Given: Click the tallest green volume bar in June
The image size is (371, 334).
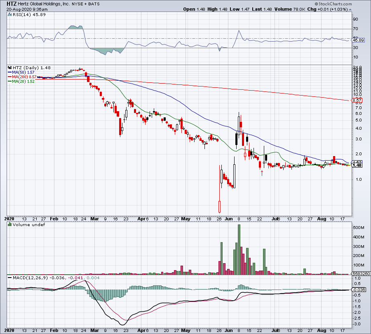Looking at the screenshot, I should pos(239,250).
